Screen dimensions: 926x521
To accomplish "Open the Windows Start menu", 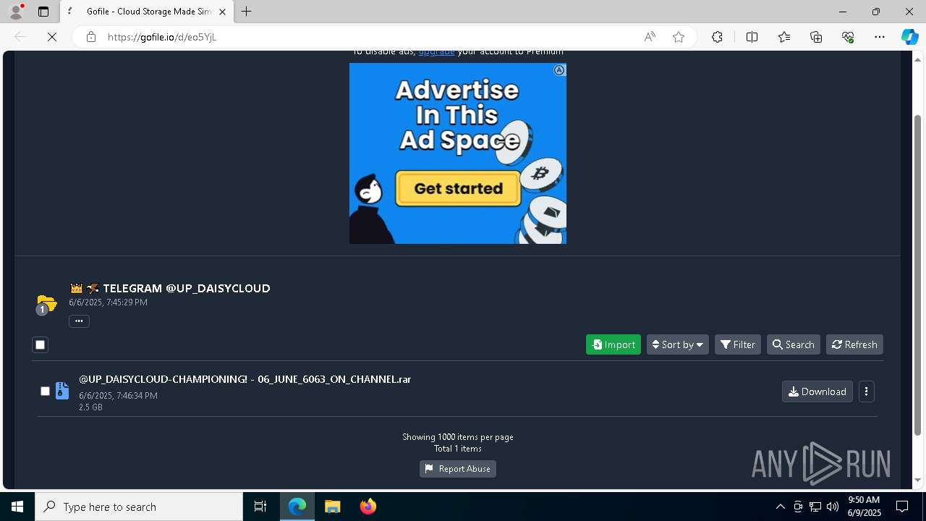I will coord(17,507).
